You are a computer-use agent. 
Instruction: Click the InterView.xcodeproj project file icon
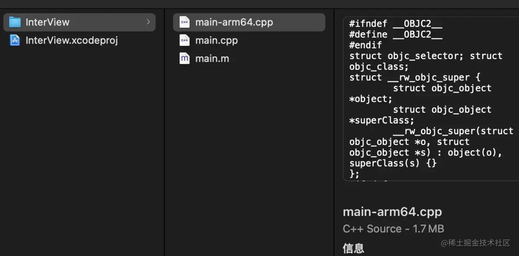point(15,40)
